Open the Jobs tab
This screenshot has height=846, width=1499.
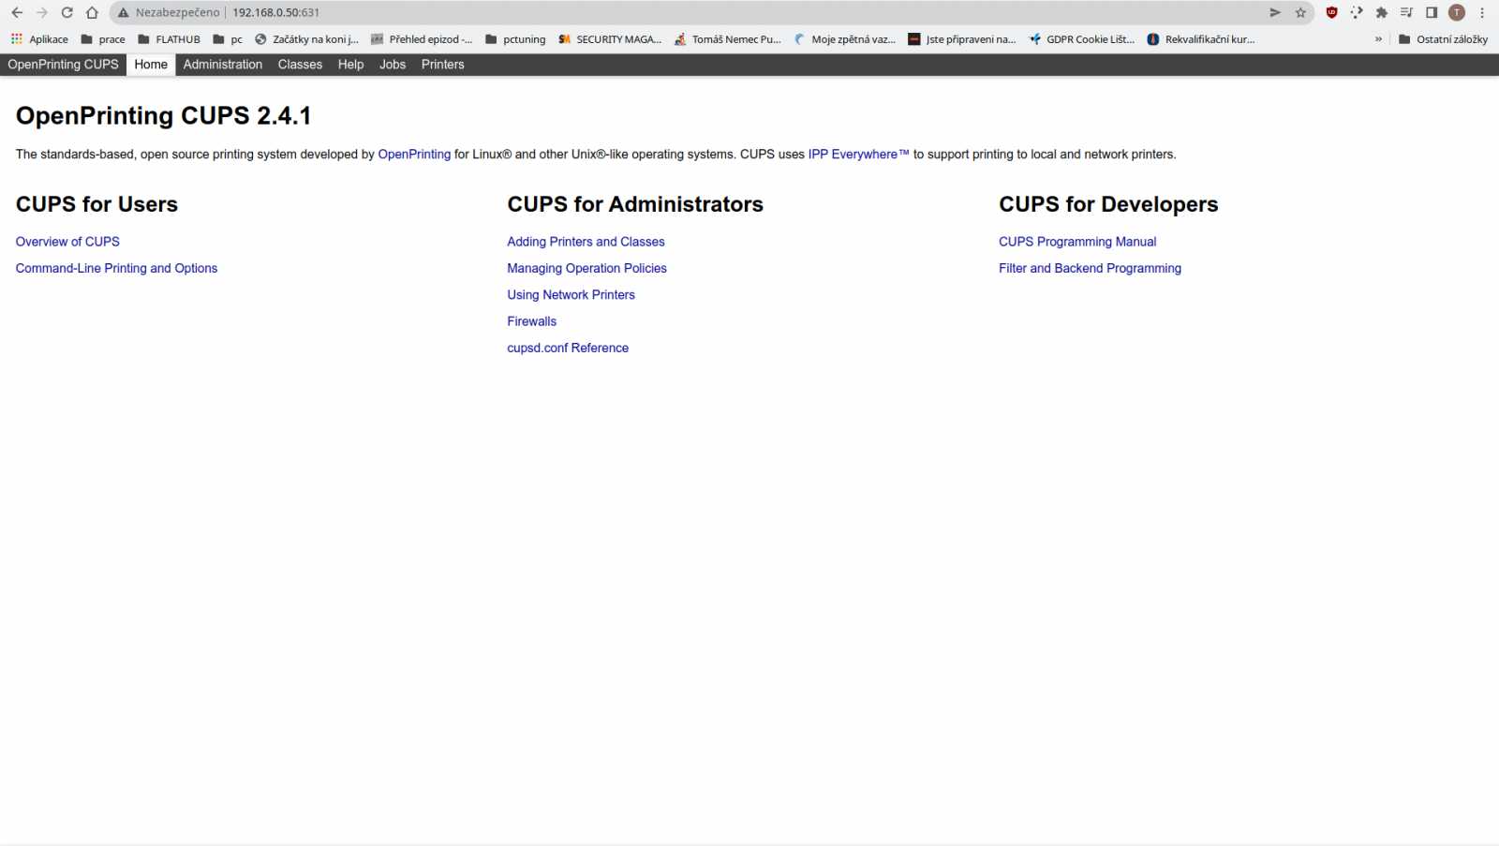coord(393,65)
